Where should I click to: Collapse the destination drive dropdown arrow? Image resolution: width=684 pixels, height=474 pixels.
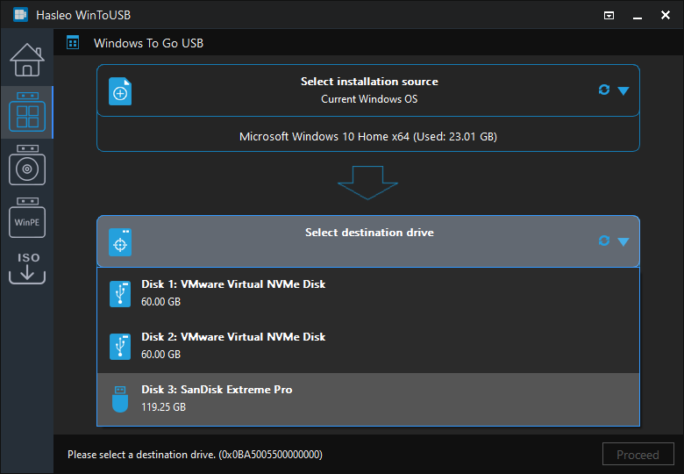point(623,241)
